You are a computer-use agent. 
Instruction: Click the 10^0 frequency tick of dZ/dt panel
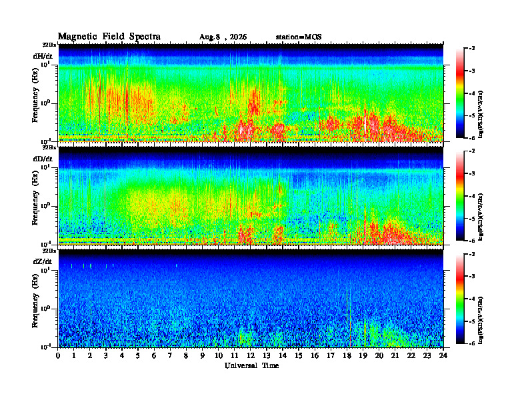point(45,309)
